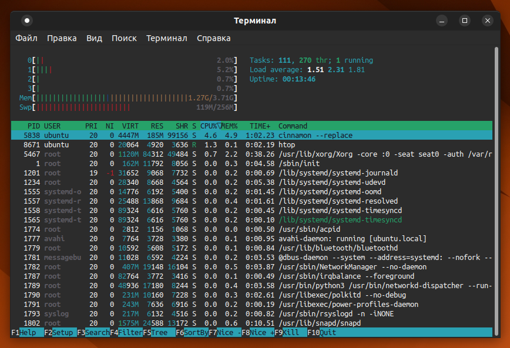Sort by PID column header
The width and height of the screenshot is (510, 348).
[34, 126]
